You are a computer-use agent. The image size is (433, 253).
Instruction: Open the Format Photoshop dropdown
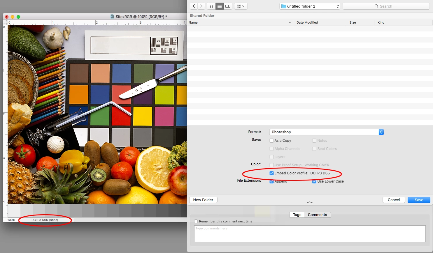pyautogui.click(x=326, y=132)
